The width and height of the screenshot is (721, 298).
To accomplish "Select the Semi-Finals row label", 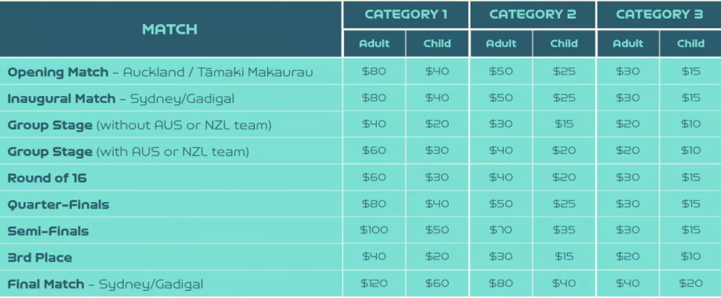I will [x=48, y=231].
